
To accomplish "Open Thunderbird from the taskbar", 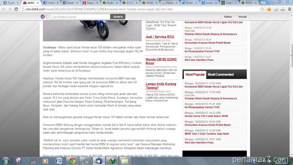I will pos(99,161).
